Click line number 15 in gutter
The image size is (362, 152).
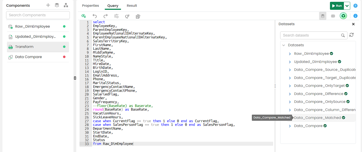point(87,75)
